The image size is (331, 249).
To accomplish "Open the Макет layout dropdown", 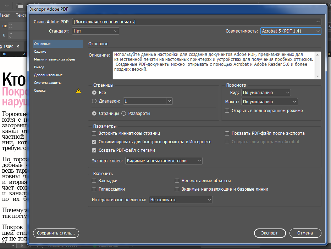I will [x=270, y=102].
